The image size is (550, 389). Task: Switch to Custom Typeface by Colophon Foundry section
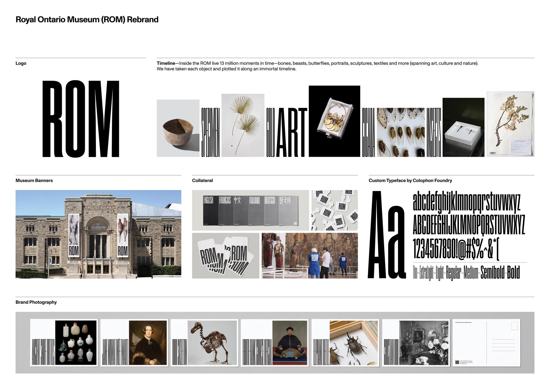(410, 181)
